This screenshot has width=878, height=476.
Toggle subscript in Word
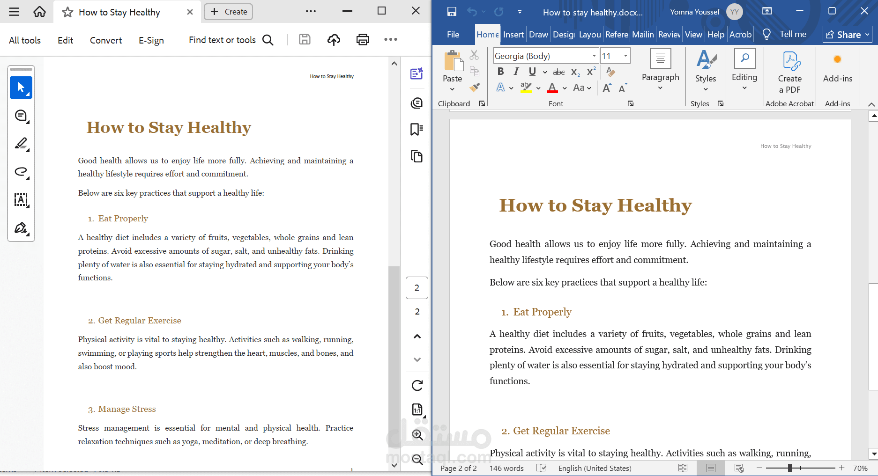tap(575, 72)
